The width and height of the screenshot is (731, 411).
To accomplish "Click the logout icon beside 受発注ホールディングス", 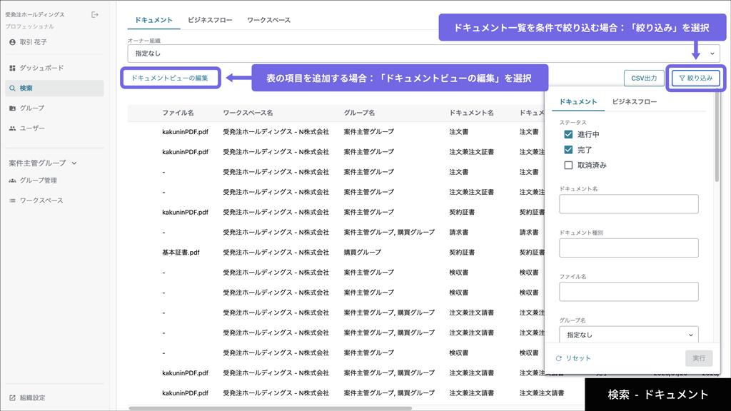I will (95, 14).
